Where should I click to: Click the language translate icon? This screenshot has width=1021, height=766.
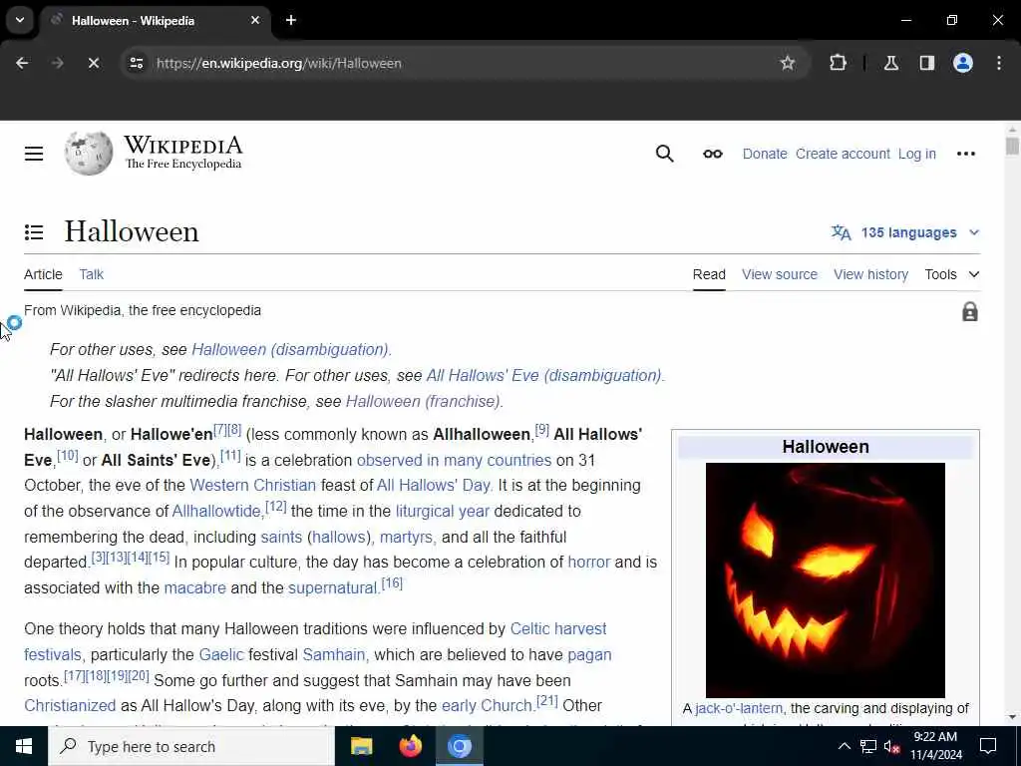pyautogui.click(x=841, y=232)
